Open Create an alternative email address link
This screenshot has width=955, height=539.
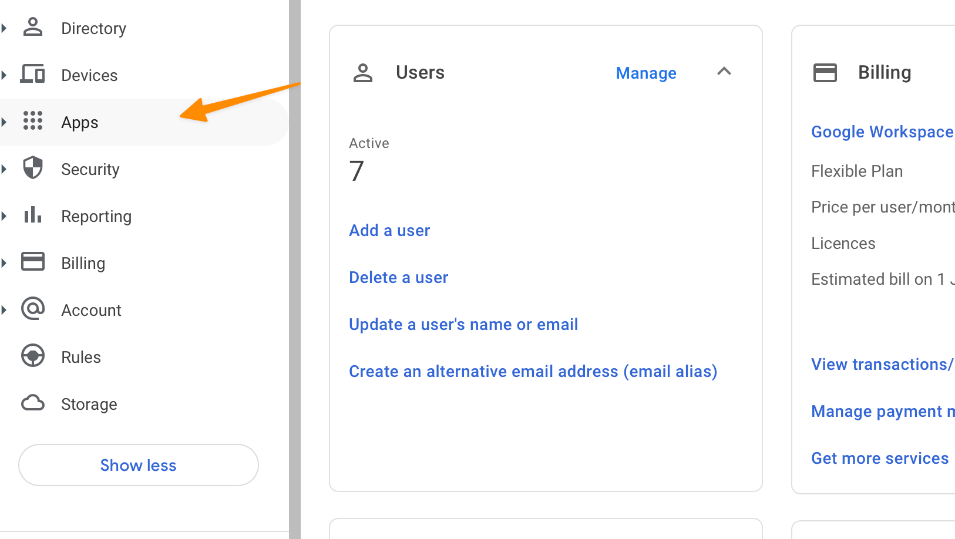point(533,372)
